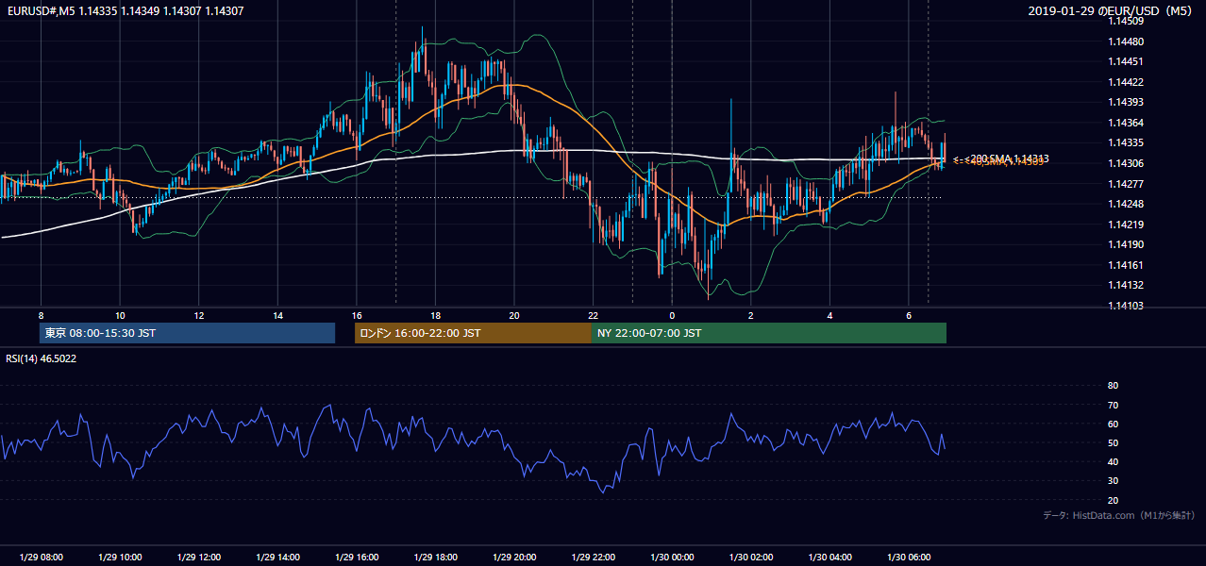Click the 1/29 20:00 time label
The width and height of the screenshot is (1206, 566).
click(x=514, y=557)
